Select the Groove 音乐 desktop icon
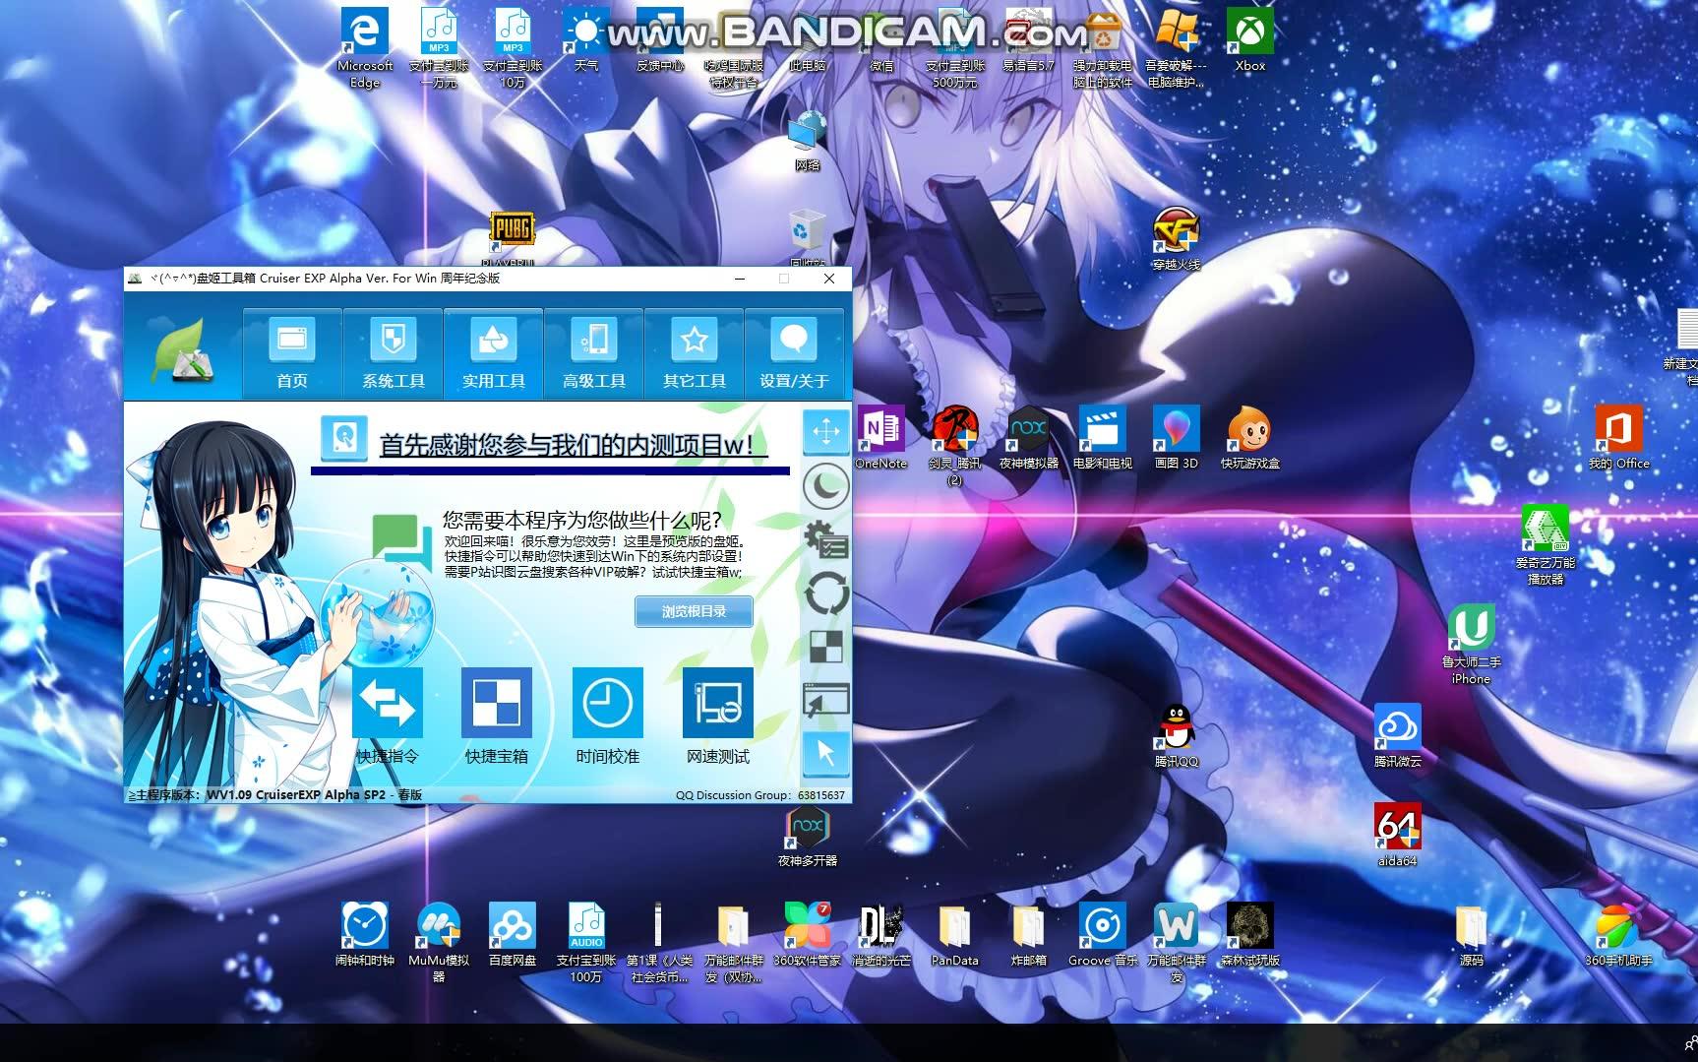1698x1062 pixels. pos(1103,935)
